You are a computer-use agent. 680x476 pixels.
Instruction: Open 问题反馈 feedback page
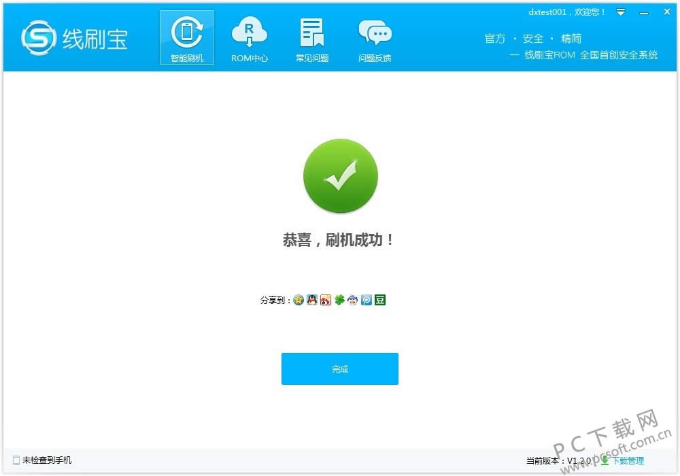(375, 37)
